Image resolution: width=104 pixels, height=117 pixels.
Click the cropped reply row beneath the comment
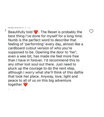tap(17, 90)
